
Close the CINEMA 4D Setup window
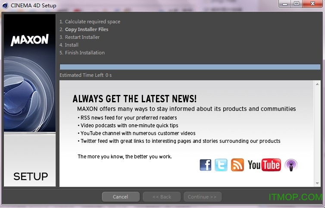click(x=311, y=4)
